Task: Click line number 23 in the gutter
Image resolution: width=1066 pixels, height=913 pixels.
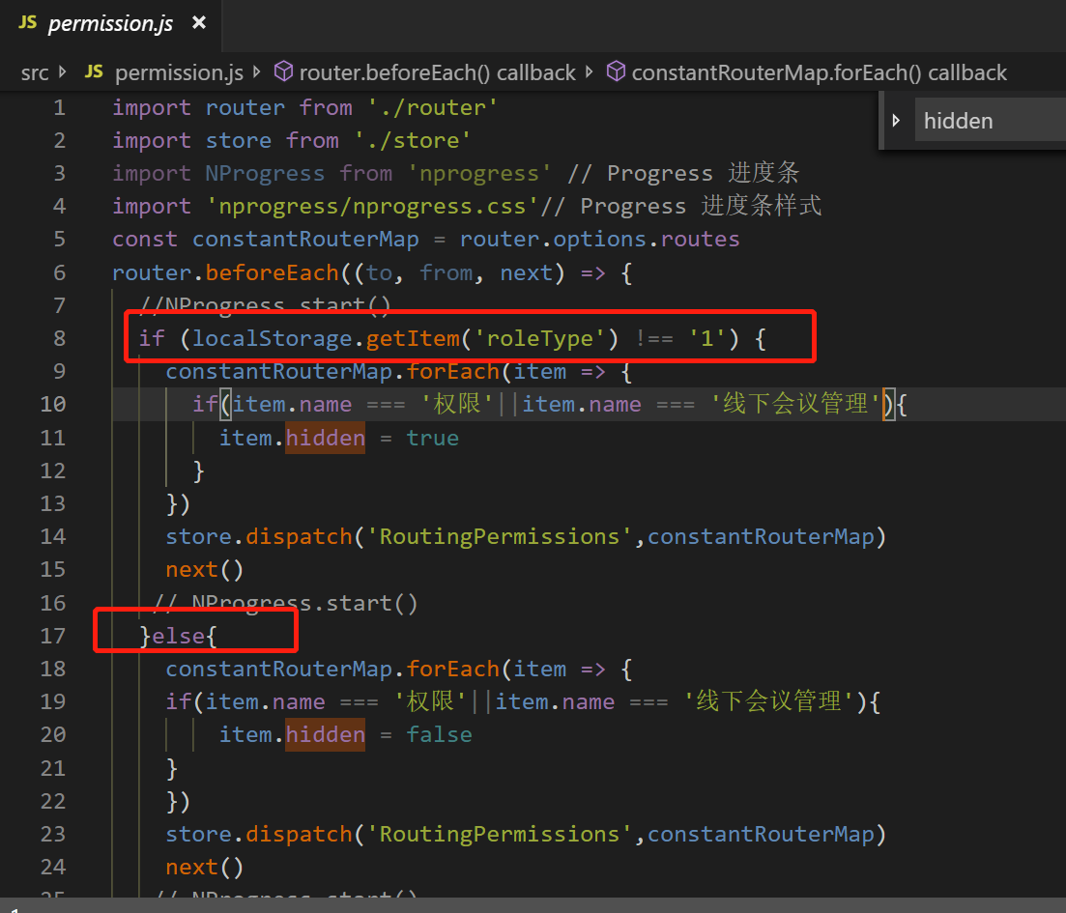Action: click(53, 834)
